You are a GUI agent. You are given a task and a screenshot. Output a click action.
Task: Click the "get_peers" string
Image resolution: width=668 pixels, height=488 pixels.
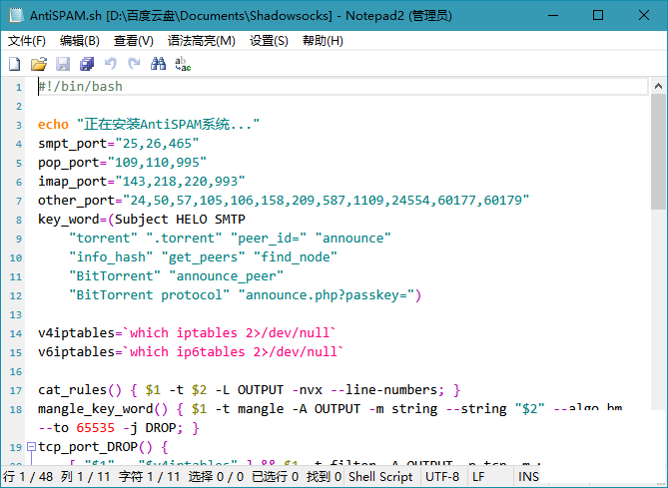(x=204, y=257)
